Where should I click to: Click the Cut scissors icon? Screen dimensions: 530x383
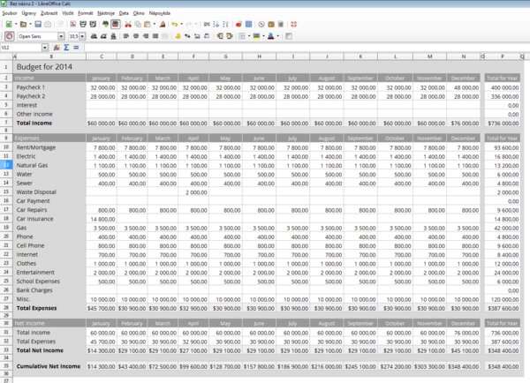(x=128, y=25)
